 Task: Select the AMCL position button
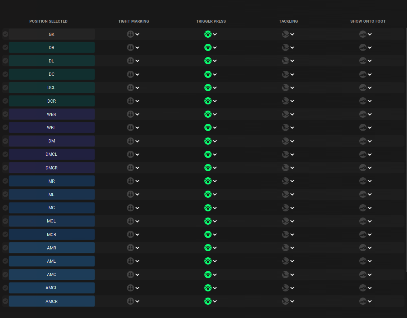tap(52, 288)
